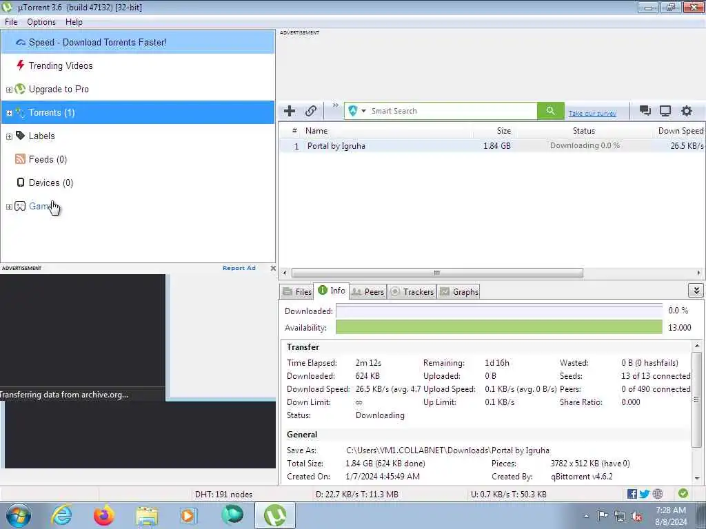
Task: Click the Labels tag icon
Action: (x=20, y=136)
